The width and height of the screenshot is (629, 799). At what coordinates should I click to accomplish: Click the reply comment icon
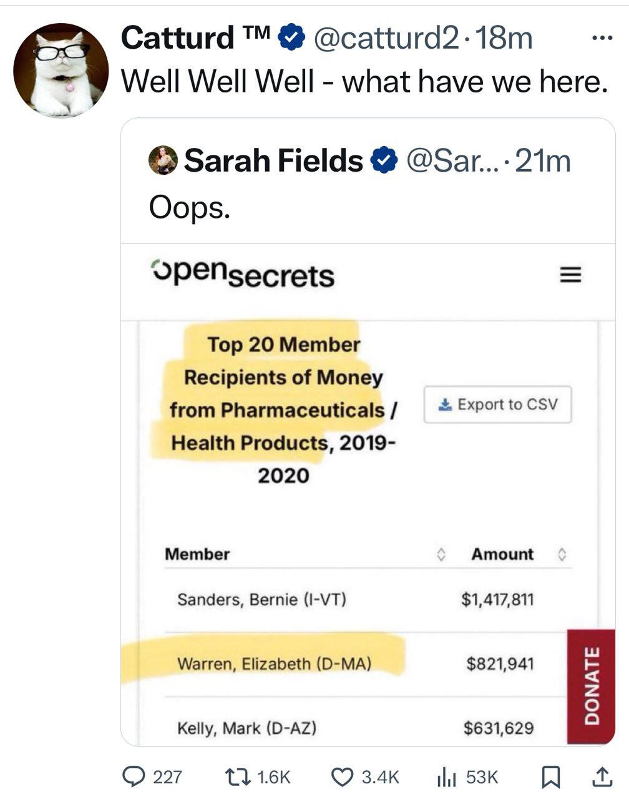tap(132, 776)
